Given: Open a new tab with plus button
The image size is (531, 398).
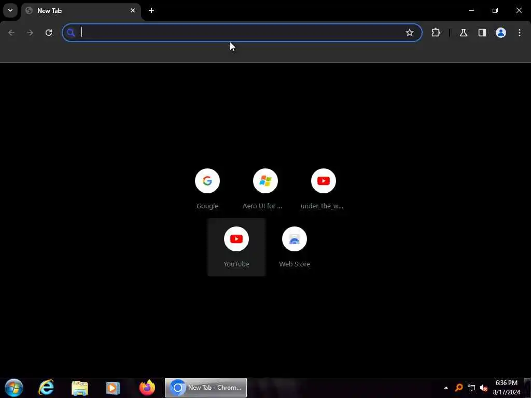Looking at the screenshot, I should [151, 10].
